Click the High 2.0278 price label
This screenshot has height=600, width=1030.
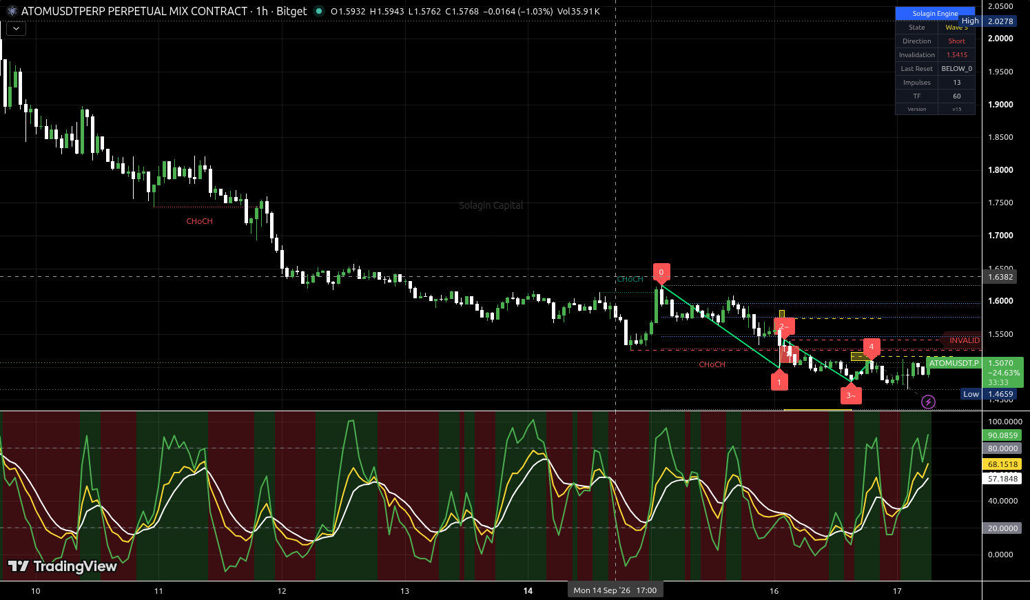point(989,21)
